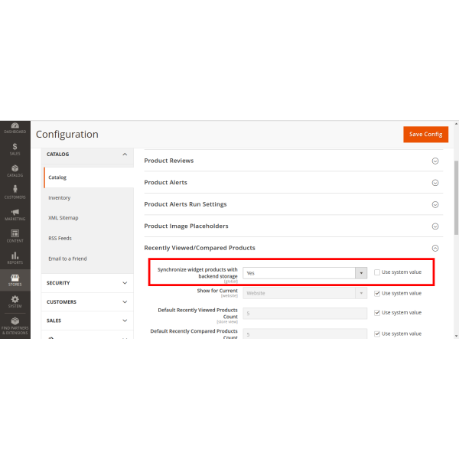Open the Content sidebar icon
The height and width of the screenshot is (459, 459).
coord(15,236)
